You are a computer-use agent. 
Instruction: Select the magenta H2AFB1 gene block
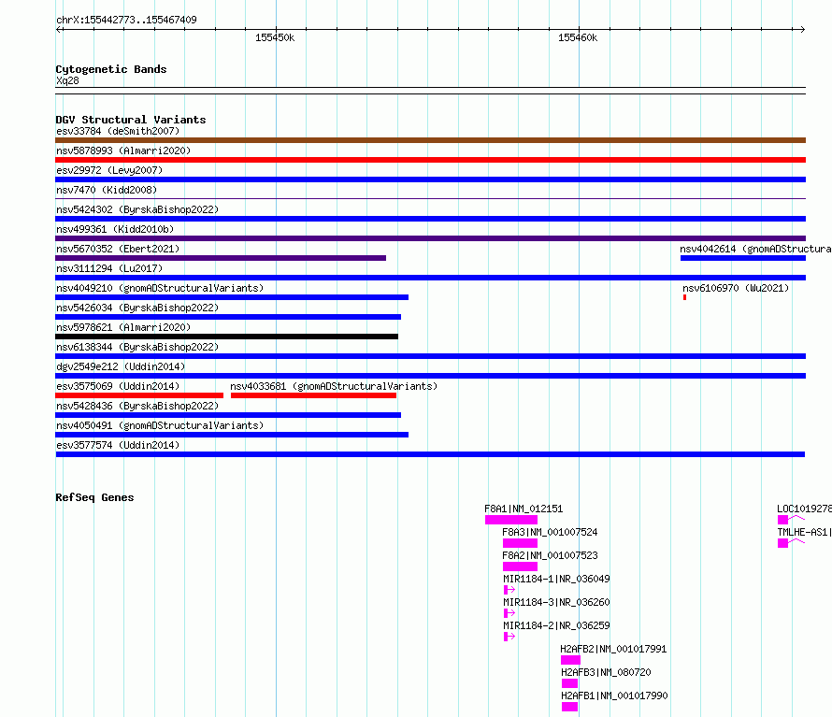tap(569, 707)
